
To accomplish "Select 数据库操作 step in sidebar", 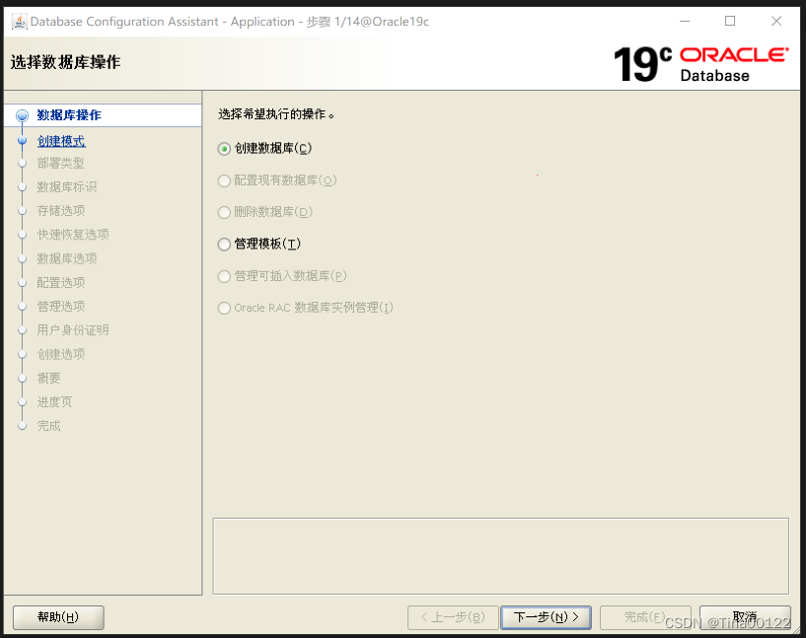I will 69,115.
